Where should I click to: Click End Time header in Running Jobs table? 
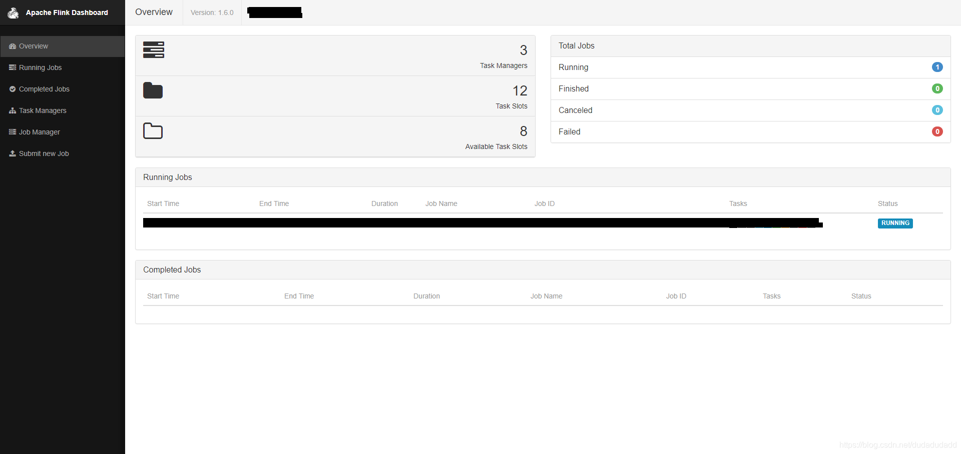274,203
